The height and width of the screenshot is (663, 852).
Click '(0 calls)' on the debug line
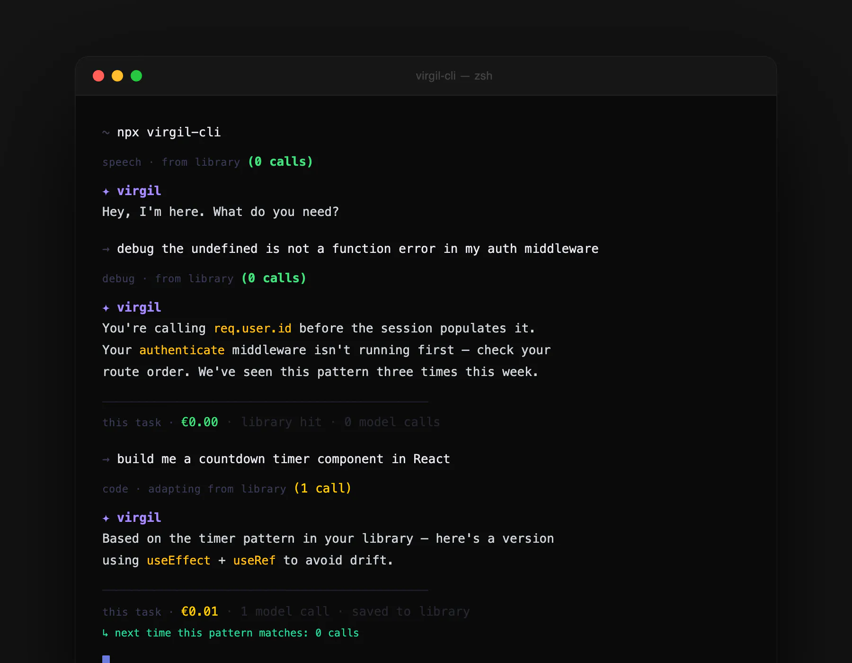274,278
